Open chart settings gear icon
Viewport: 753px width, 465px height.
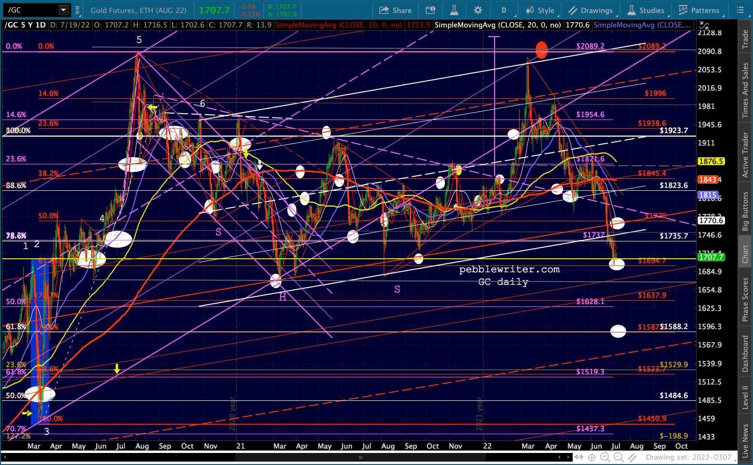(478, 10)
